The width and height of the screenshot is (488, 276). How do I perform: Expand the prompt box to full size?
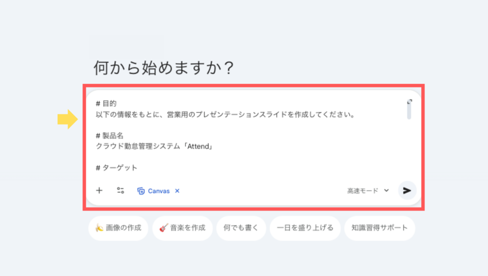[x=409, y=101]
